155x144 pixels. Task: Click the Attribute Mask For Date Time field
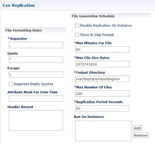pyautogui.click(x=36, y=98)
